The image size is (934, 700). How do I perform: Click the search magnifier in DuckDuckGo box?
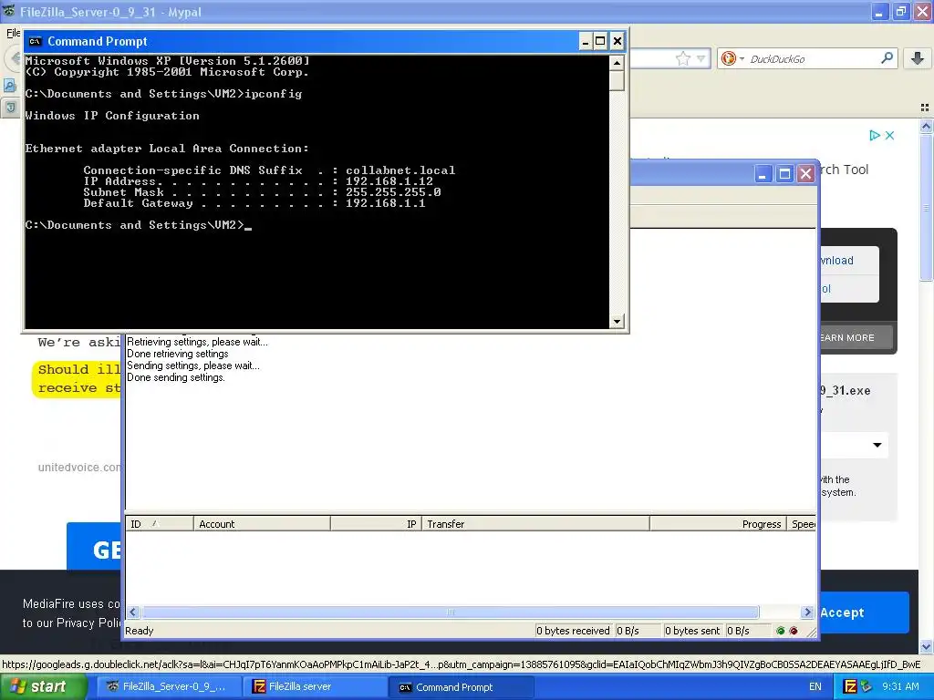(887, 58)
